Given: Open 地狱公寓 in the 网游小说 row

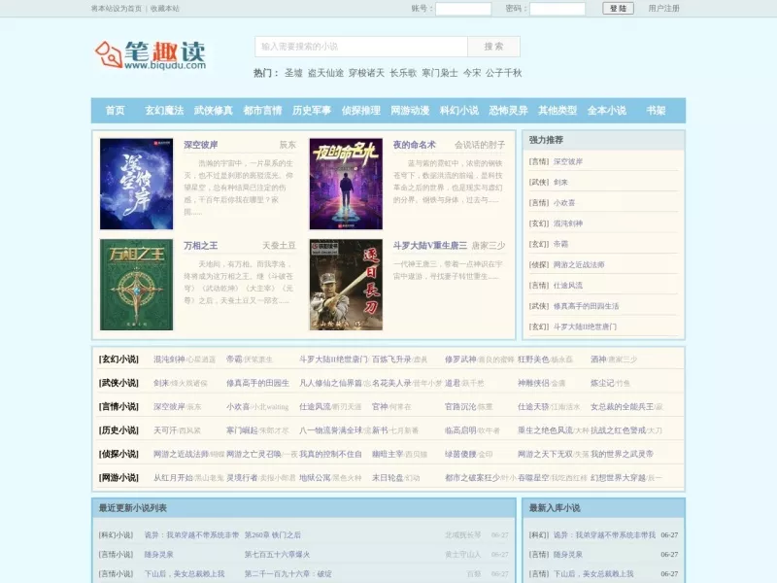Looking at the screenshot, I should tap(315, 478).
